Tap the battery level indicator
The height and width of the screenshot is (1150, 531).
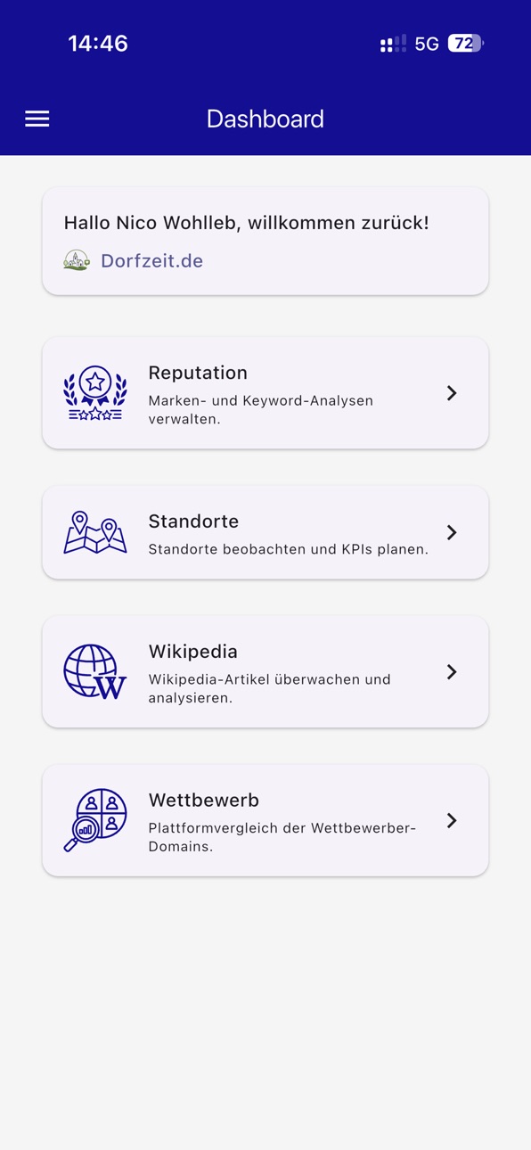[x=465, y=44]
